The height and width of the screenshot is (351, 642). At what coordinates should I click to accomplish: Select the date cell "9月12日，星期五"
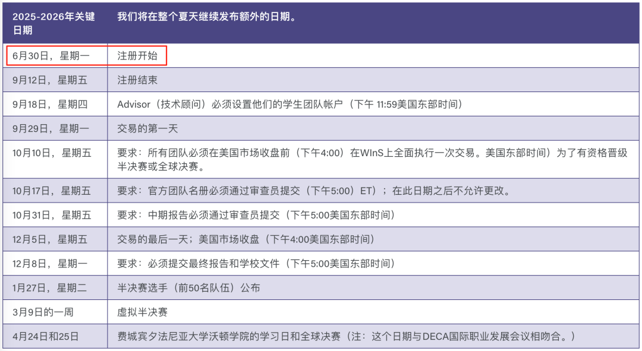(x=55, y=80)
